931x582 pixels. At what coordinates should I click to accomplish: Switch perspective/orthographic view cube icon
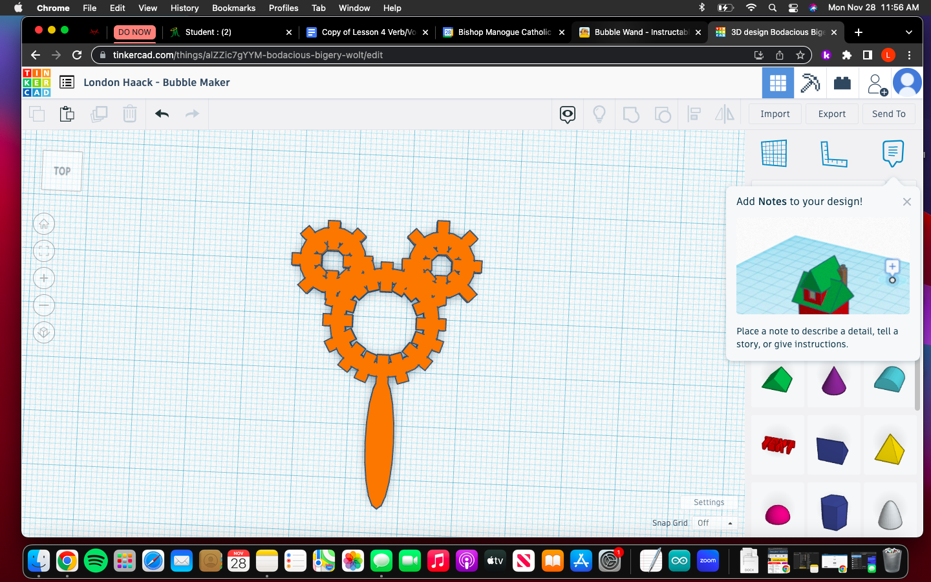pyautogui.click(x=44, y=333)
